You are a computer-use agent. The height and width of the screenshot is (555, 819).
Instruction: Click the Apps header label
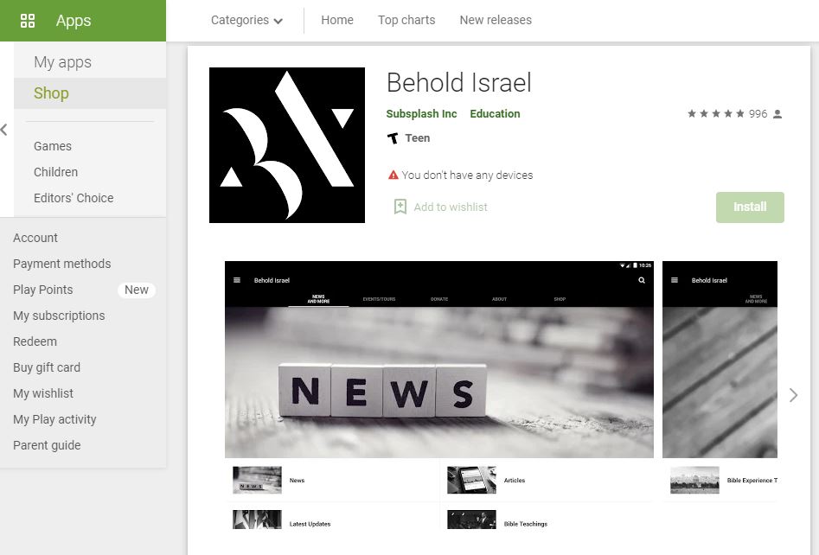74,21
